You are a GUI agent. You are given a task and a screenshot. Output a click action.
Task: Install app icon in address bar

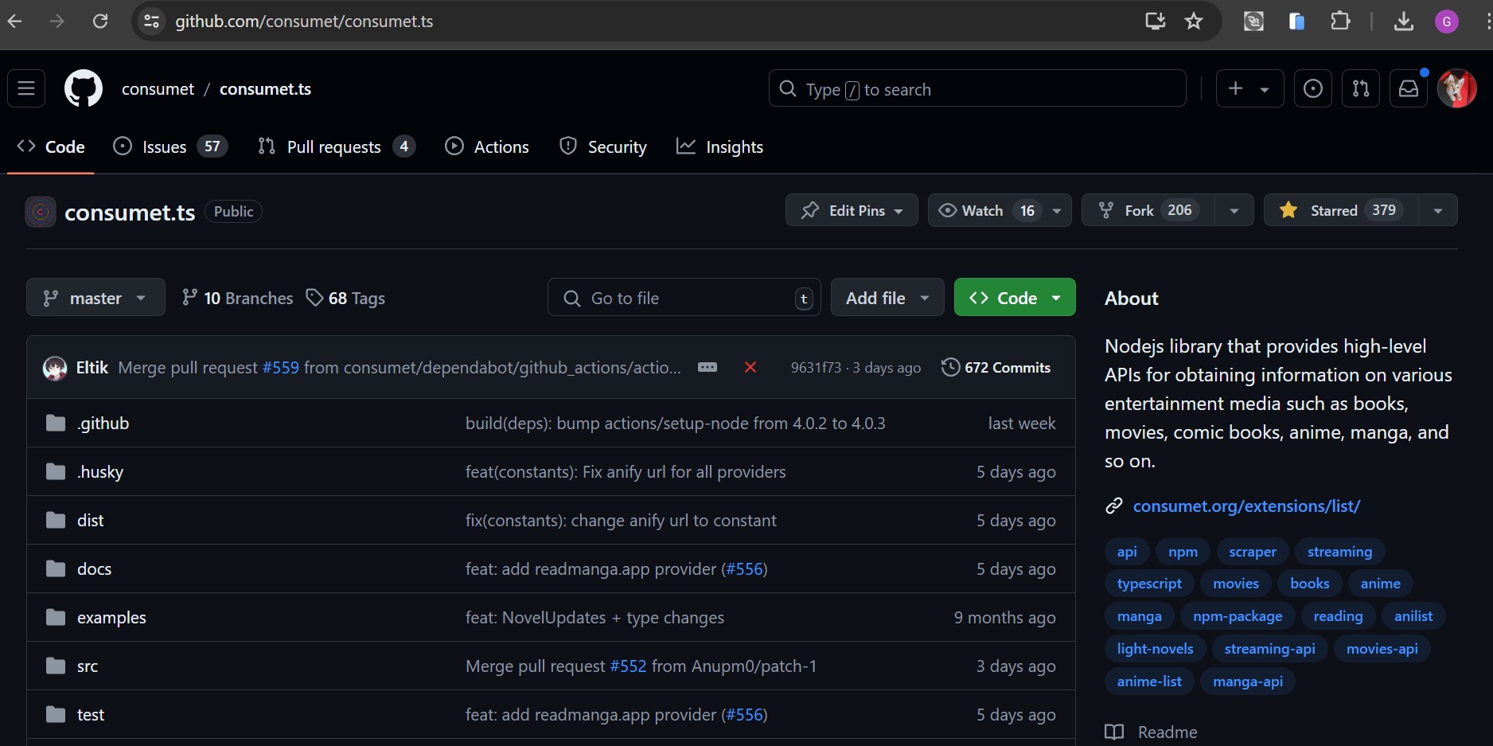pyautogui.click(x=1155, y=21)
